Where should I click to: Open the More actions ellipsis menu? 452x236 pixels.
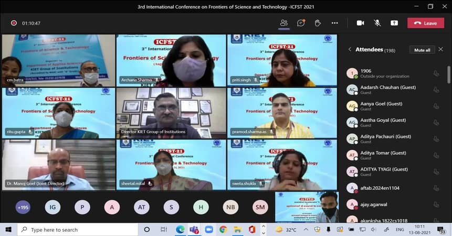pyautogui.click(x=334, y=23)
